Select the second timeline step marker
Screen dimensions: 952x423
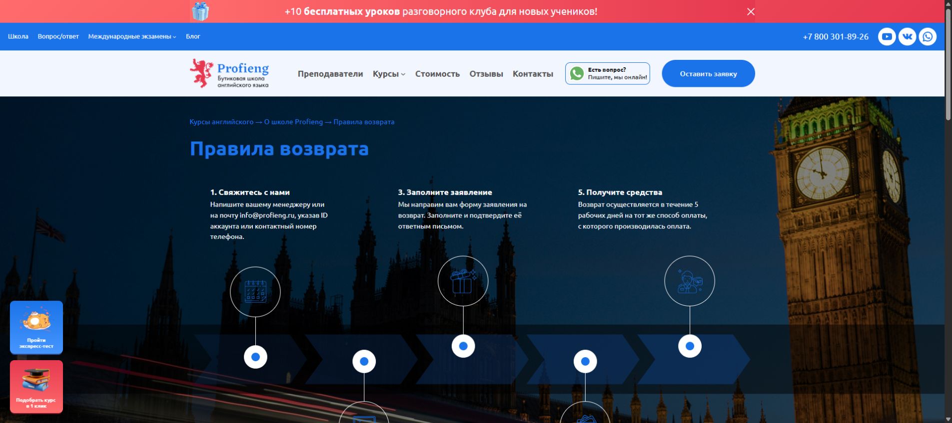tap(364, 362)
